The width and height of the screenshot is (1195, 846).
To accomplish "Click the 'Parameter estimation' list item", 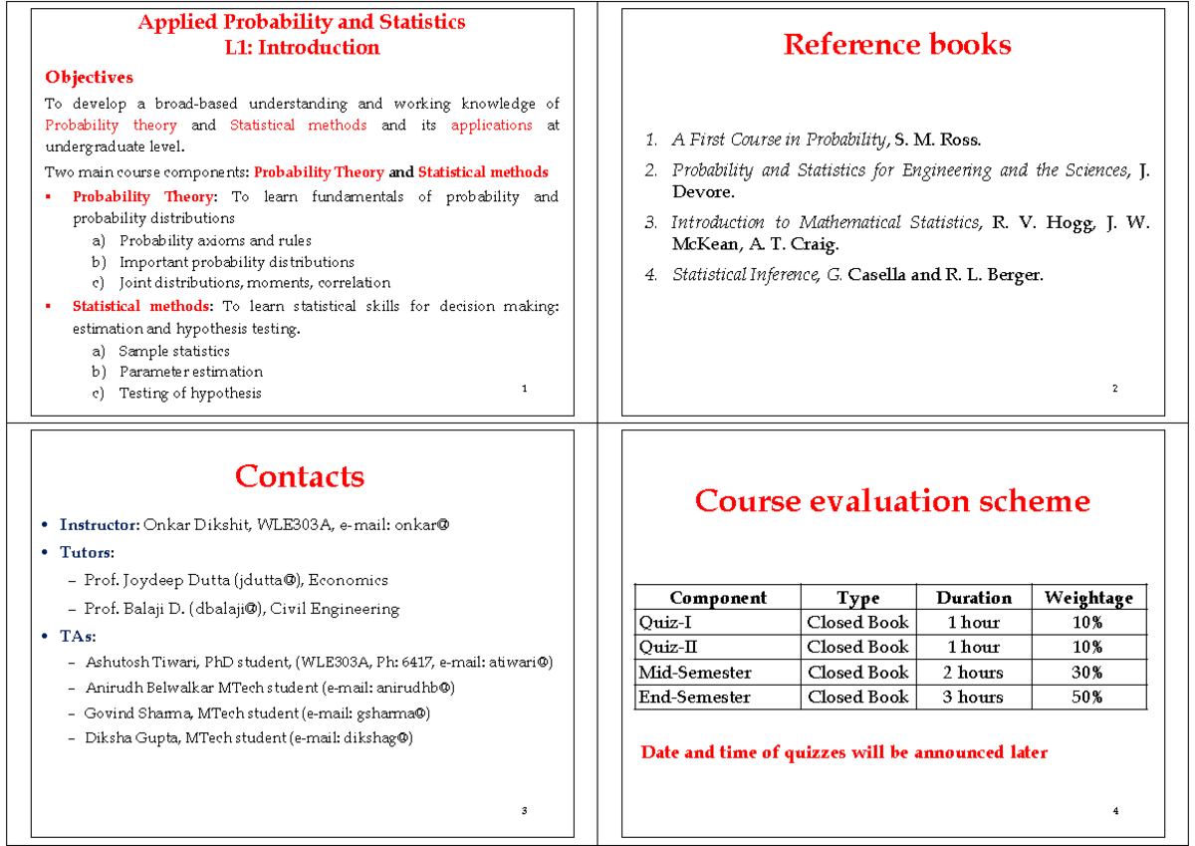I will (x=191, y=373).
